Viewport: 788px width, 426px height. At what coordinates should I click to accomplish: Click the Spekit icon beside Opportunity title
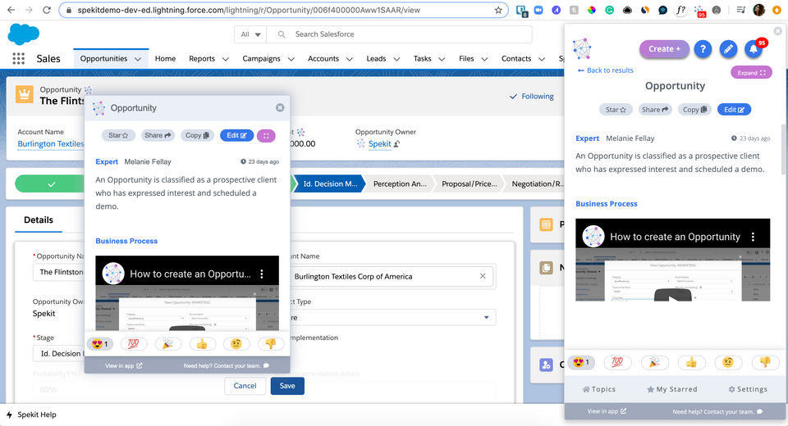(89, 90)
